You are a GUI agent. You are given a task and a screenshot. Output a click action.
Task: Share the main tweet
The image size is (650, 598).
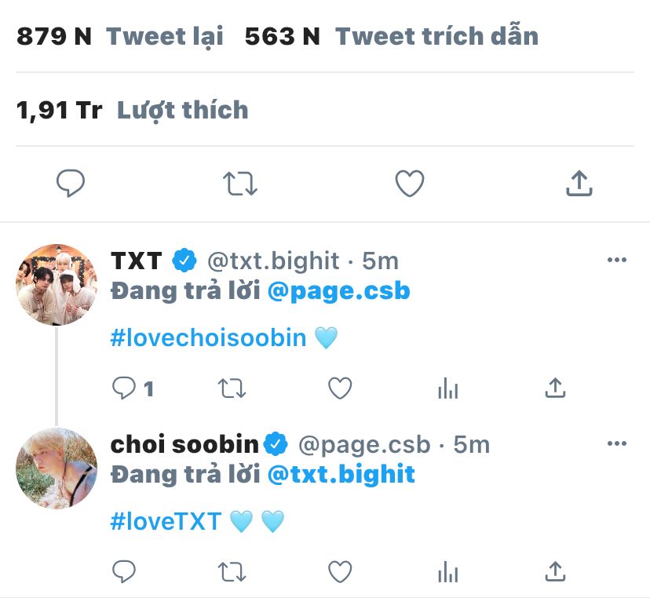tap(579, 184)
